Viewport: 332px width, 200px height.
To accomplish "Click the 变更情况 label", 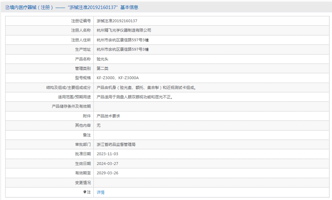I will click(x=83, y=183).
